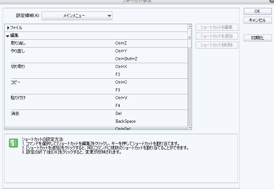Select the Ctrl+Shift+Z shortcut entry
Screen dimensions: 274x189
click(x=126, y=59)
